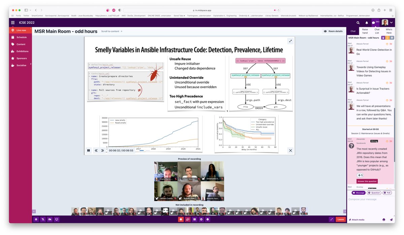This screenshot has width=404, height=235.
Task: Reload page in Safari address bar
Action: tap(279, 10)
